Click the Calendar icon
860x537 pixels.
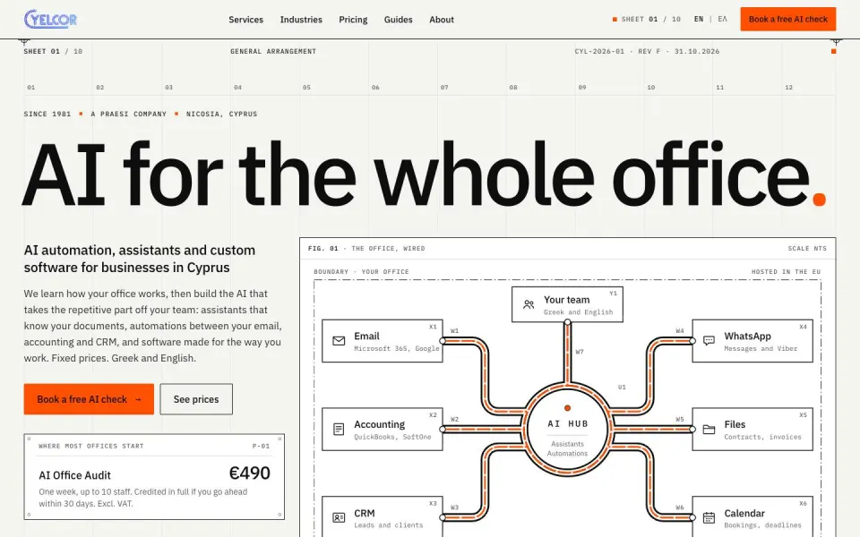tap(709, 517)
